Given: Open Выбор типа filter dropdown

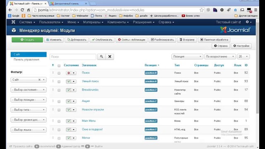Looking at the screenshot, I should point(29,110).
